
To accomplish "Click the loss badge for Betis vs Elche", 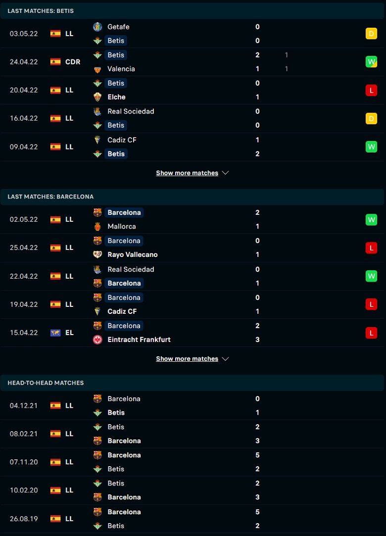I will point(371,90).
